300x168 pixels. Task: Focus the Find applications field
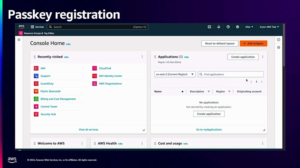230,74
